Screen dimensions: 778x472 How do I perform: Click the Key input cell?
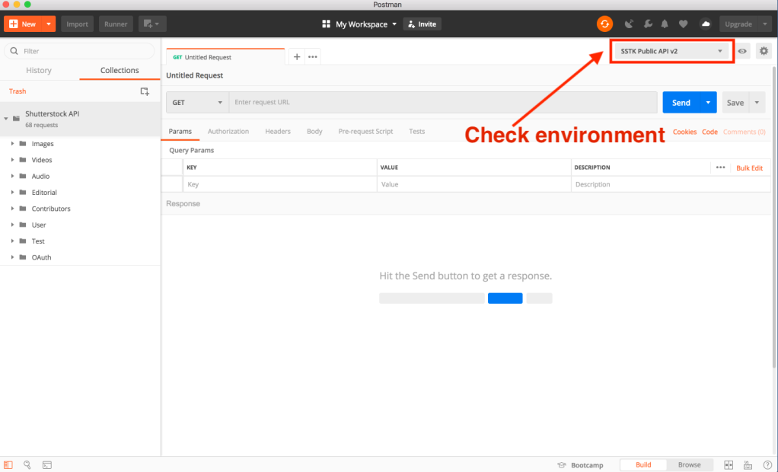(x=280, y=184)
